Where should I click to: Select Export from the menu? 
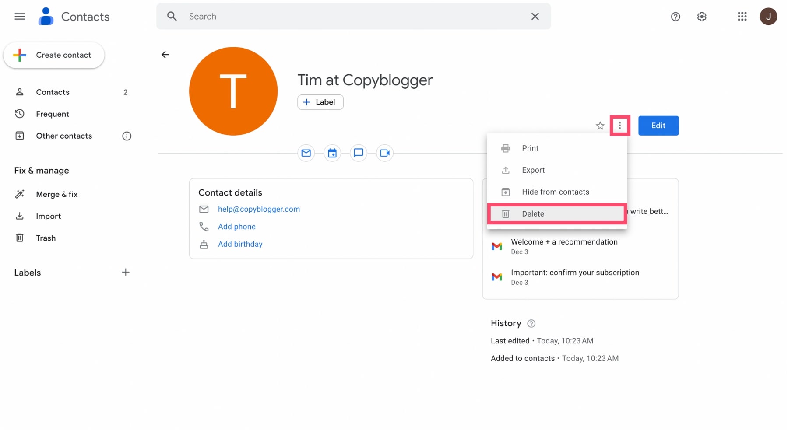pyautogui.click(x=557, y=170)
